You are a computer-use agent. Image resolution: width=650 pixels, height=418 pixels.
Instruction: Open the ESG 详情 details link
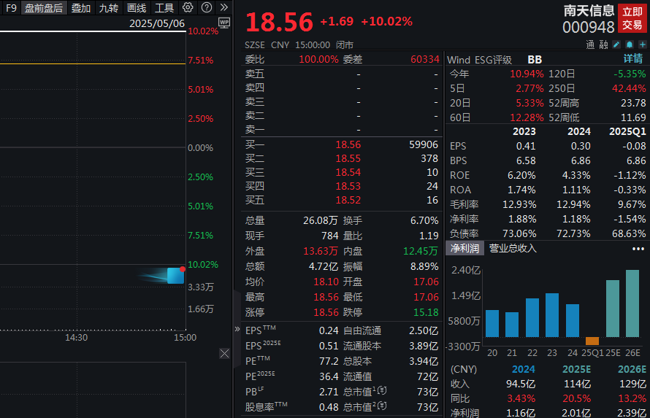click(633, 59)
